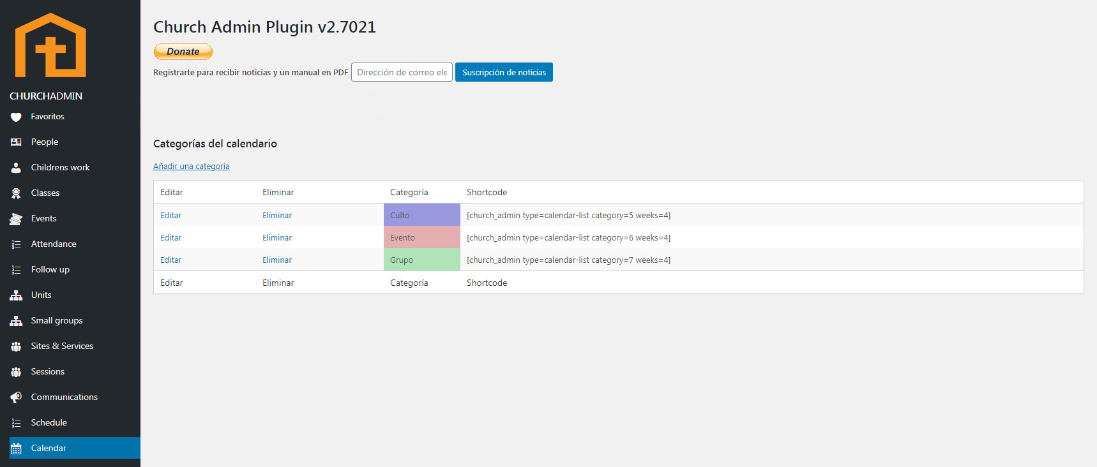This screenshot has width=1097, height=467.
Task: Click Suscripción de noticias button
Action: (x=504, y=72)
